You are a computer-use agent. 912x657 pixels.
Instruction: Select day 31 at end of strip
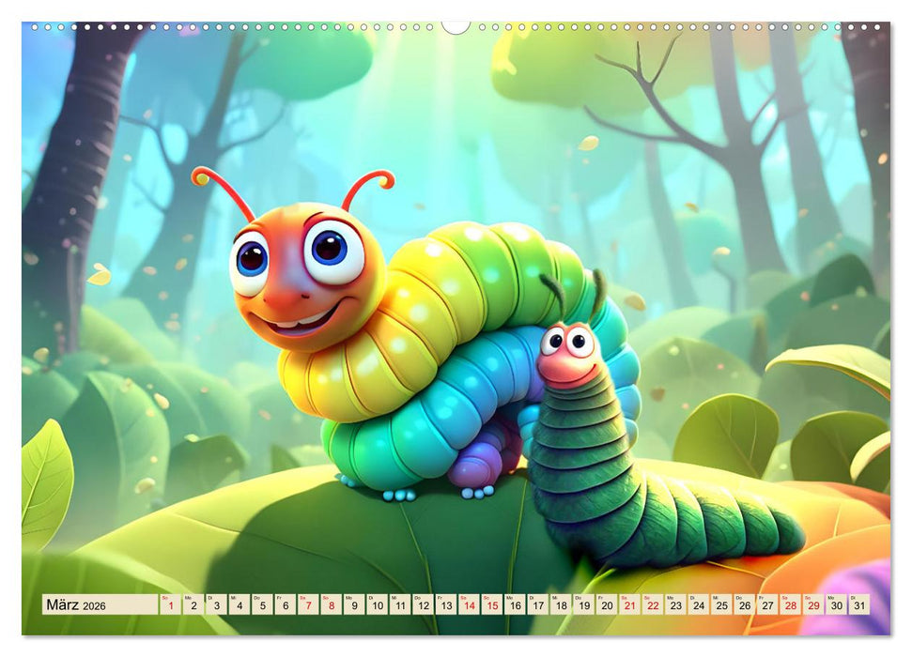[858, 605]
